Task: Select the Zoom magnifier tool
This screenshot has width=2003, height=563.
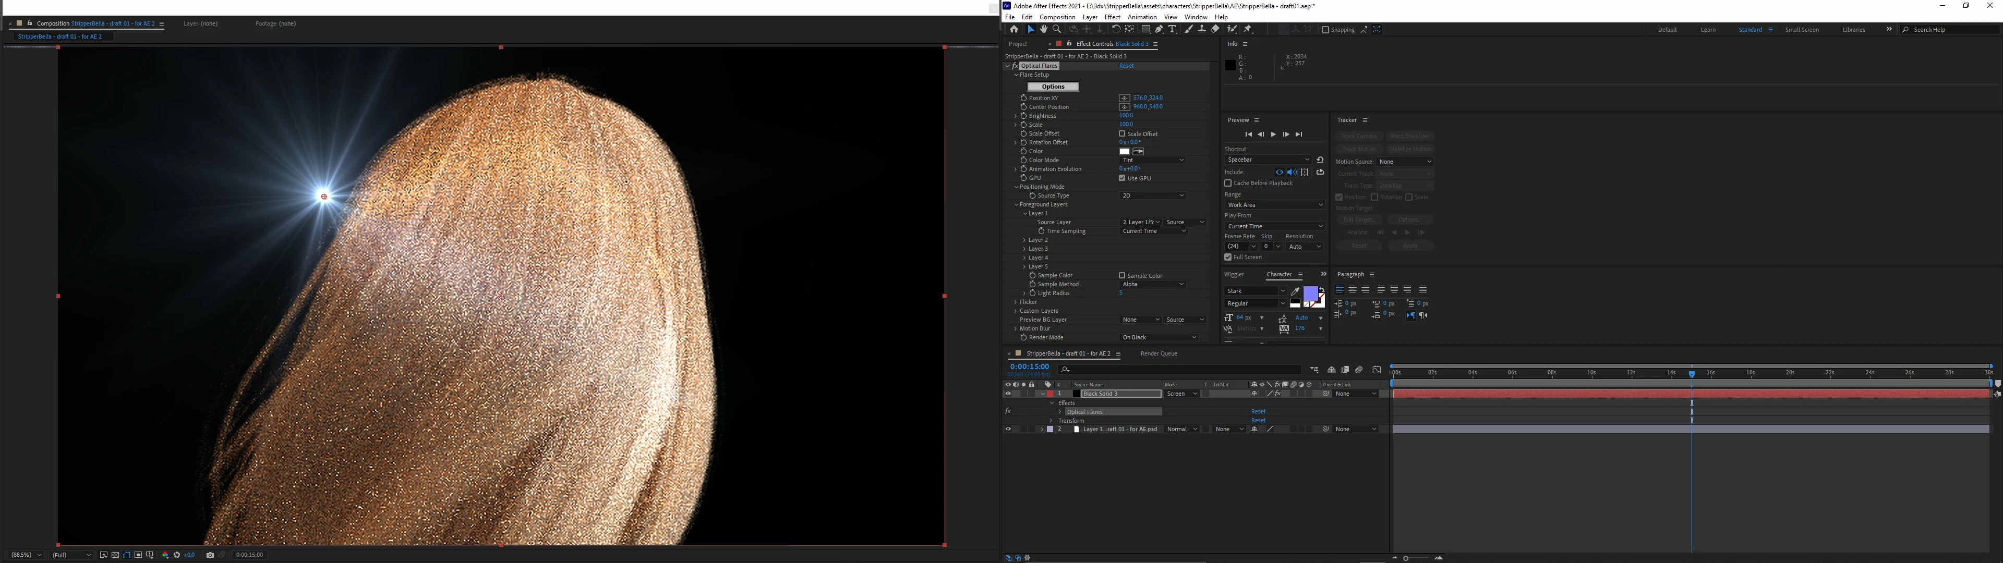Action: [1057, 30]
